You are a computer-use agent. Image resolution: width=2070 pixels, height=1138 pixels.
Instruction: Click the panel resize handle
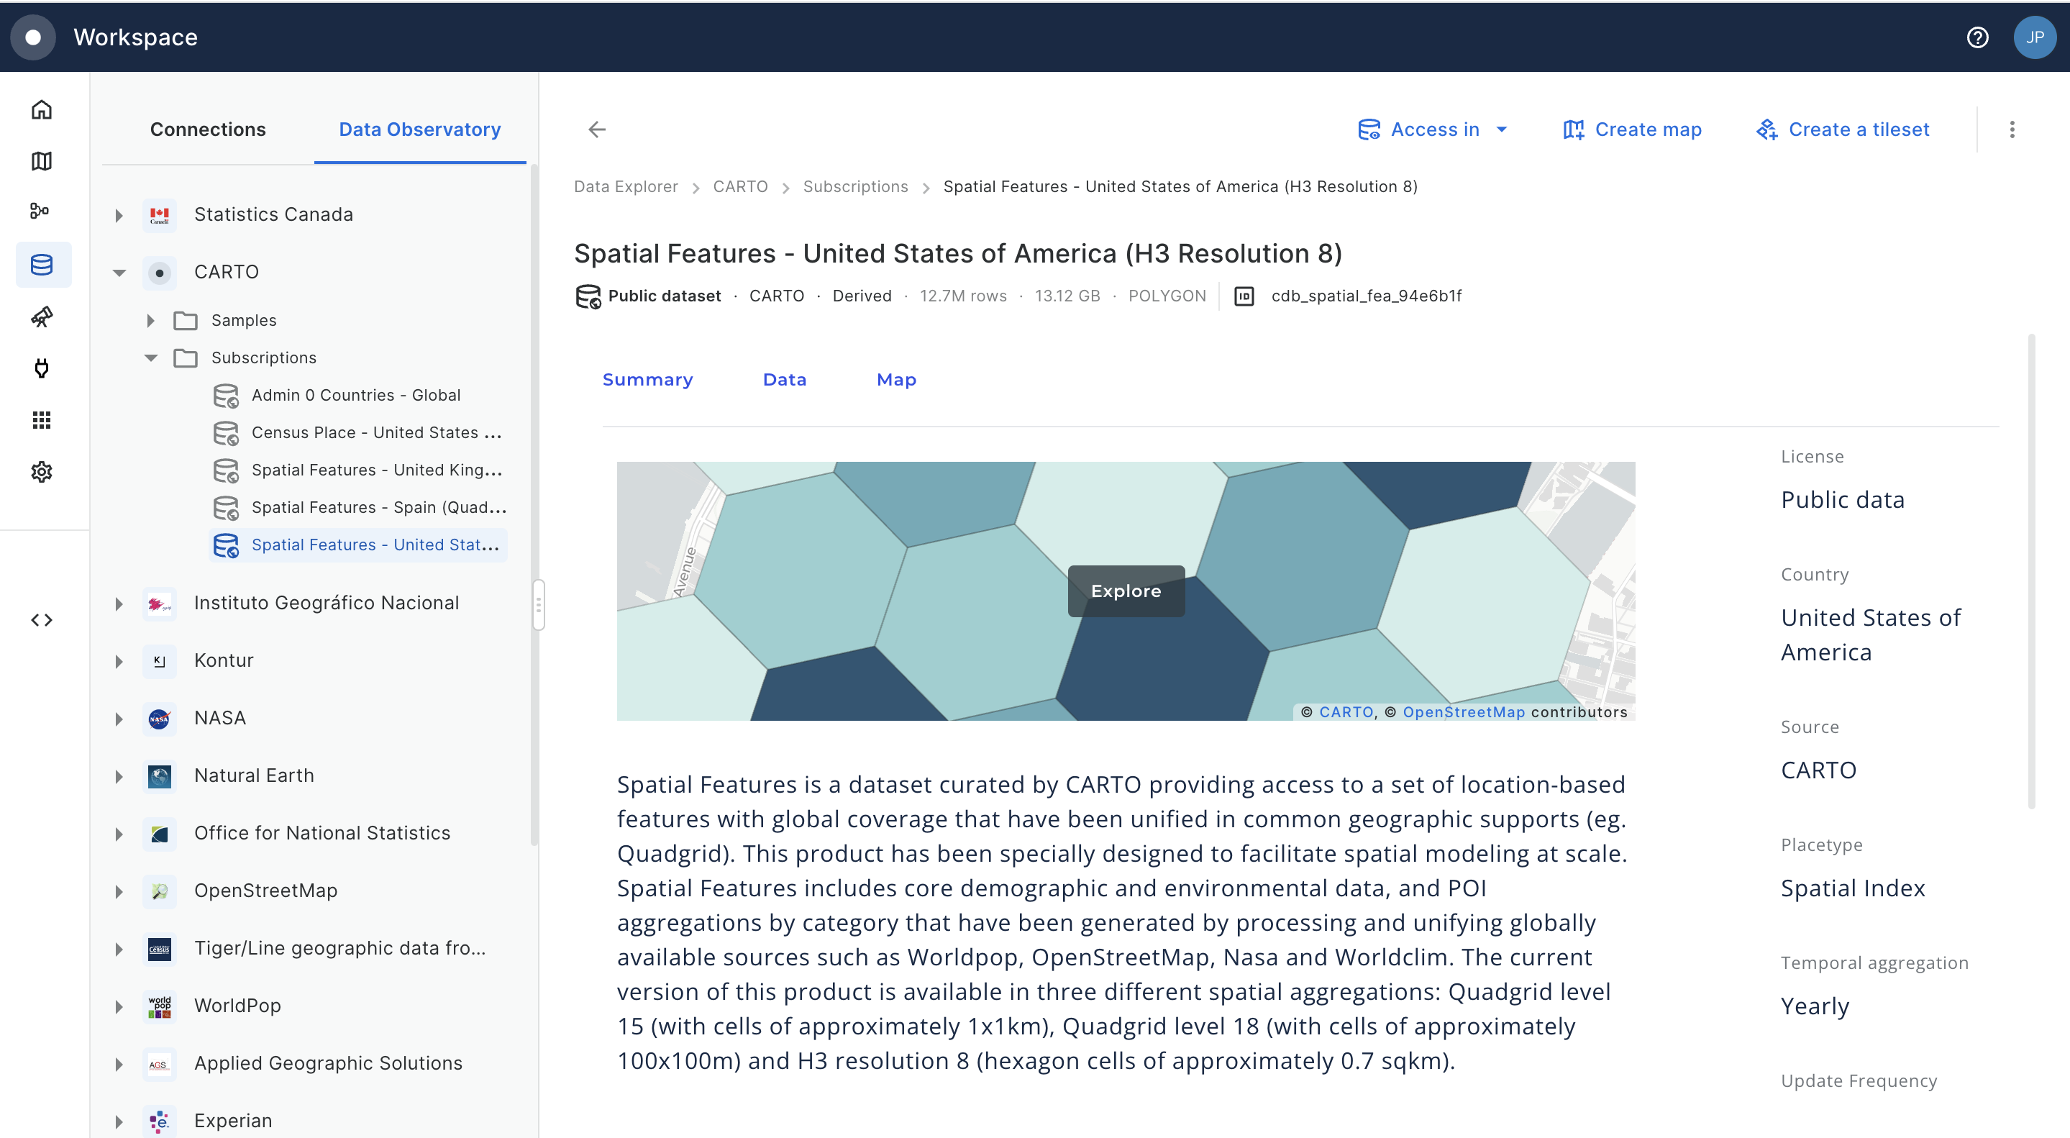point(539,604)
